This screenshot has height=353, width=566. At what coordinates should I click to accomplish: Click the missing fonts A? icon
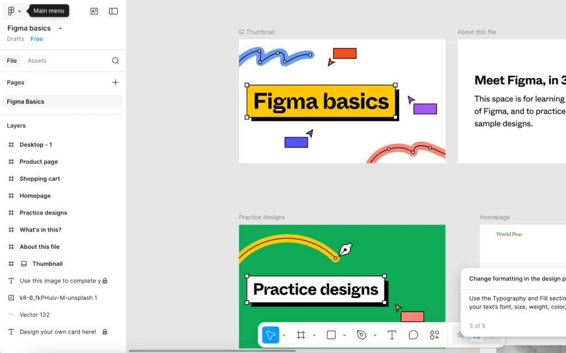point(94,11)
